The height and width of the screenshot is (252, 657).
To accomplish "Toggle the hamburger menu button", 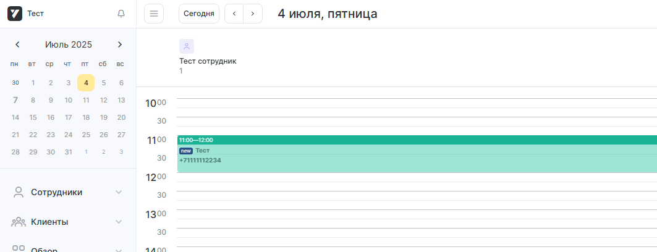I will 154,14.
